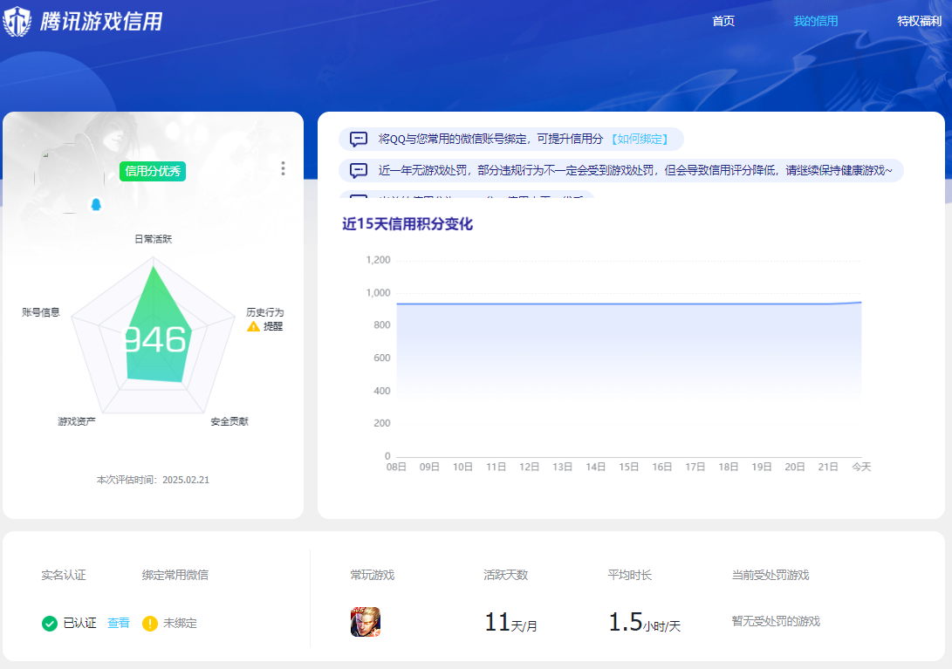Click the Tencent Game Credit shield logo
Viewport: 952px width, 669px height.
pyautogui.click(x=17, y=21)
